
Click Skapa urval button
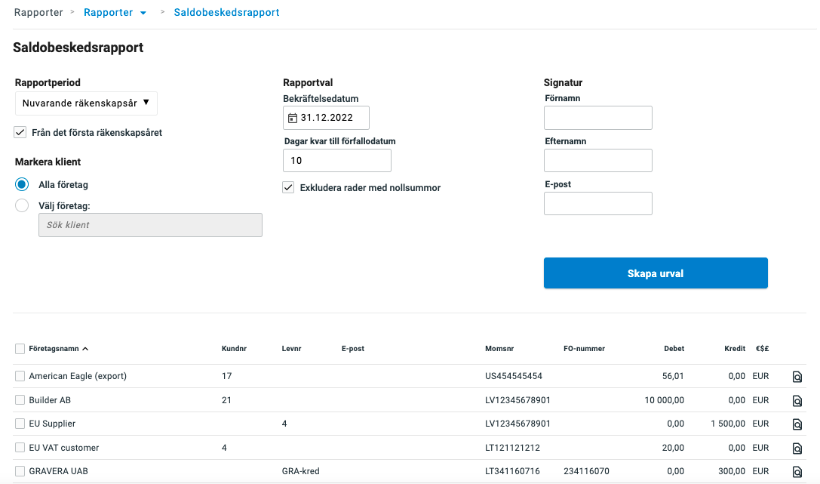[656, 273]
